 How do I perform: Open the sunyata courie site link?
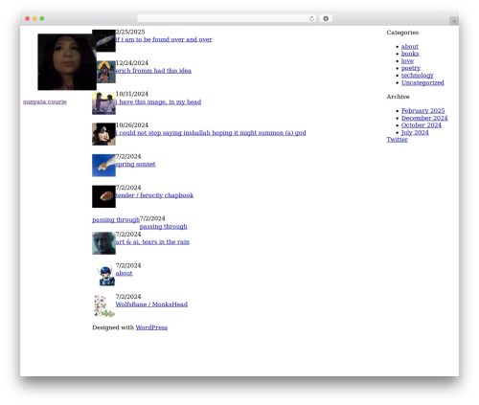45,101
